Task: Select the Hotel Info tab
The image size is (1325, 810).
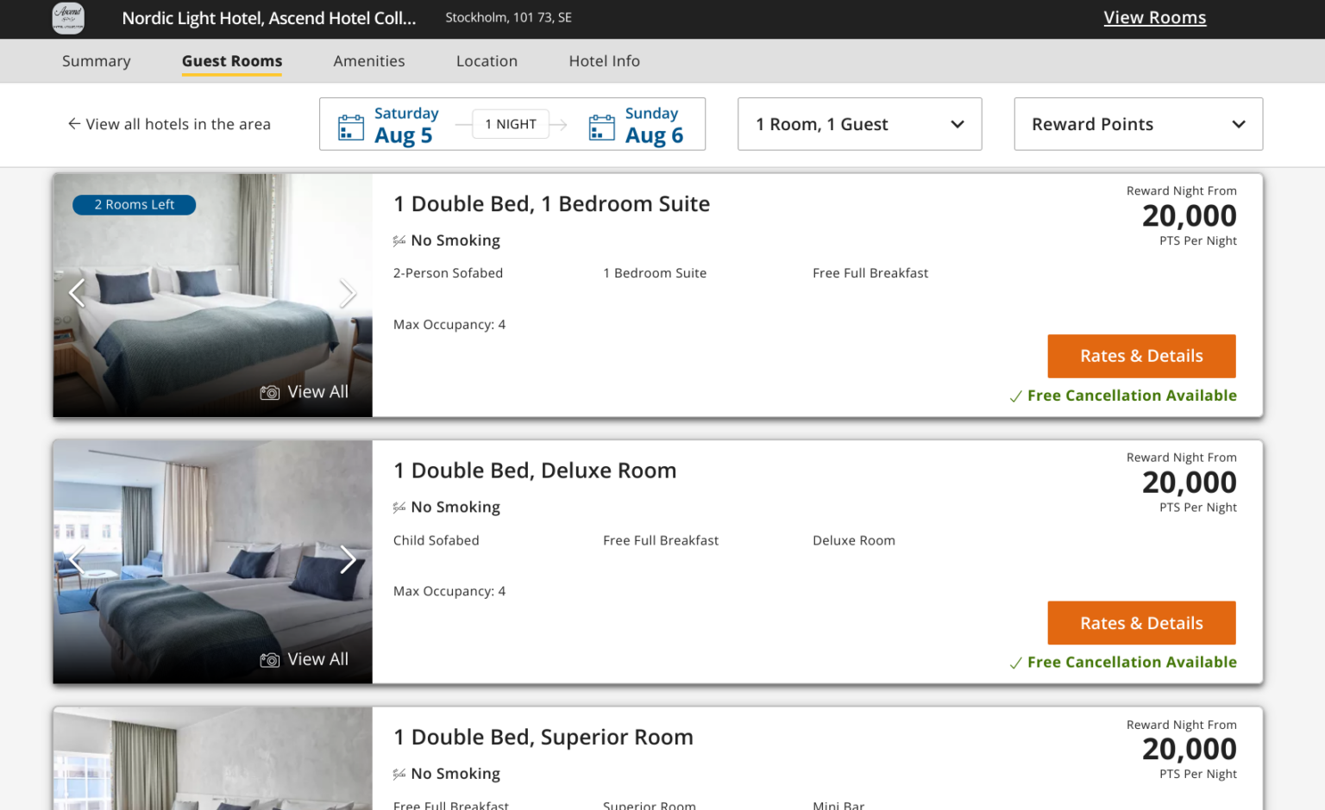Action: [604, 61]
